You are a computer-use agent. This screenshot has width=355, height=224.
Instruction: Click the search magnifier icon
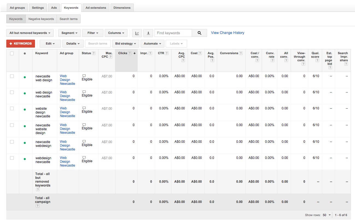(199, 33)
